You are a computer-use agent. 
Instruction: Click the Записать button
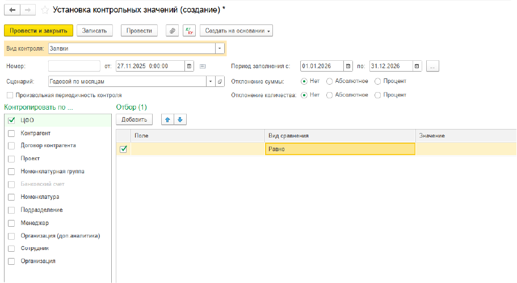pyautogui.click(x=94, y=31)
